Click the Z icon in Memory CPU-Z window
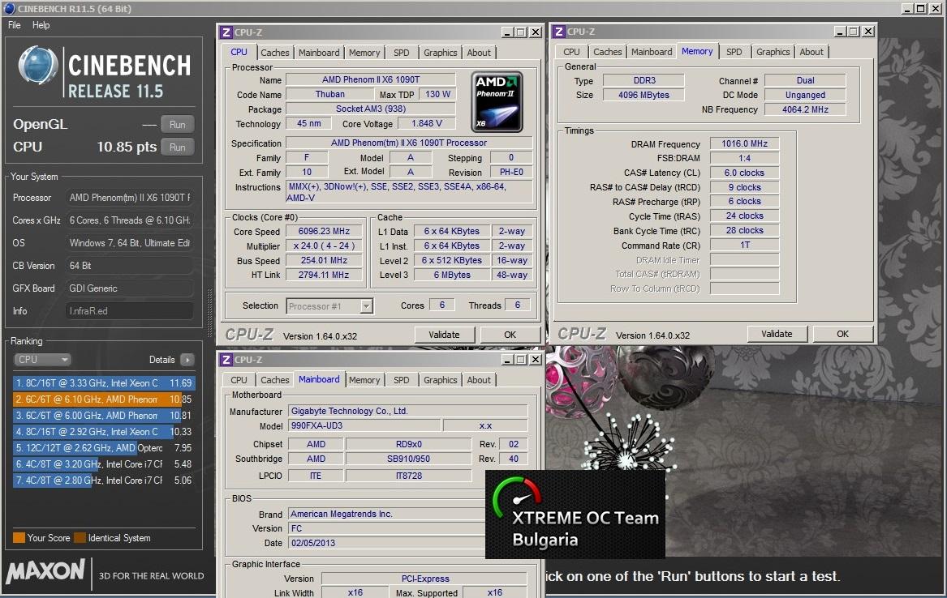The width and height of the screenshot is (947, 598). coord(558,32)
